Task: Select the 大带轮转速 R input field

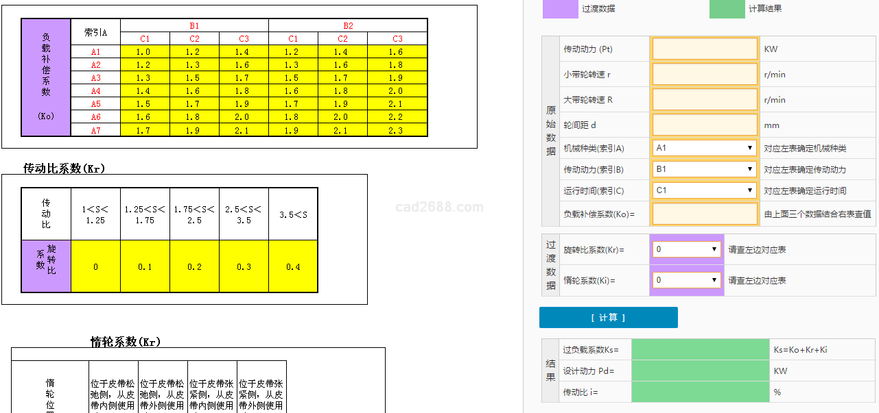Action: (705, 100)
